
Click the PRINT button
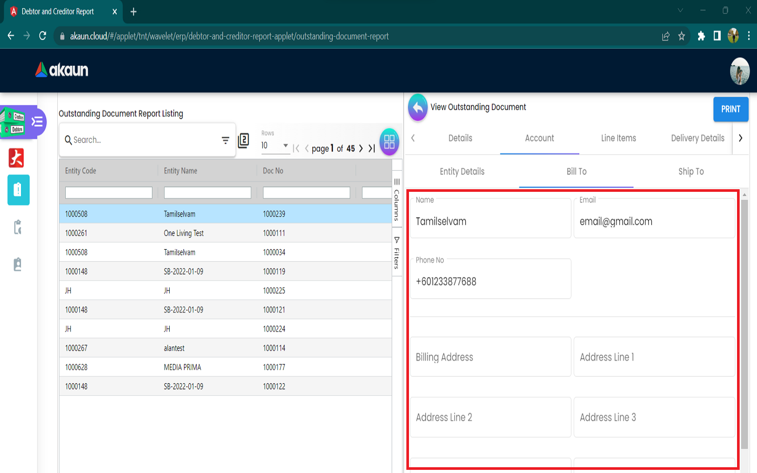coord(730,109)
